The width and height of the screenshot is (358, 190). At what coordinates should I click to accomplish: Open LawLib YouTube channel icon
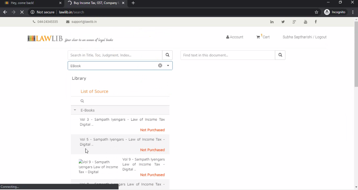tap(306, 22)
